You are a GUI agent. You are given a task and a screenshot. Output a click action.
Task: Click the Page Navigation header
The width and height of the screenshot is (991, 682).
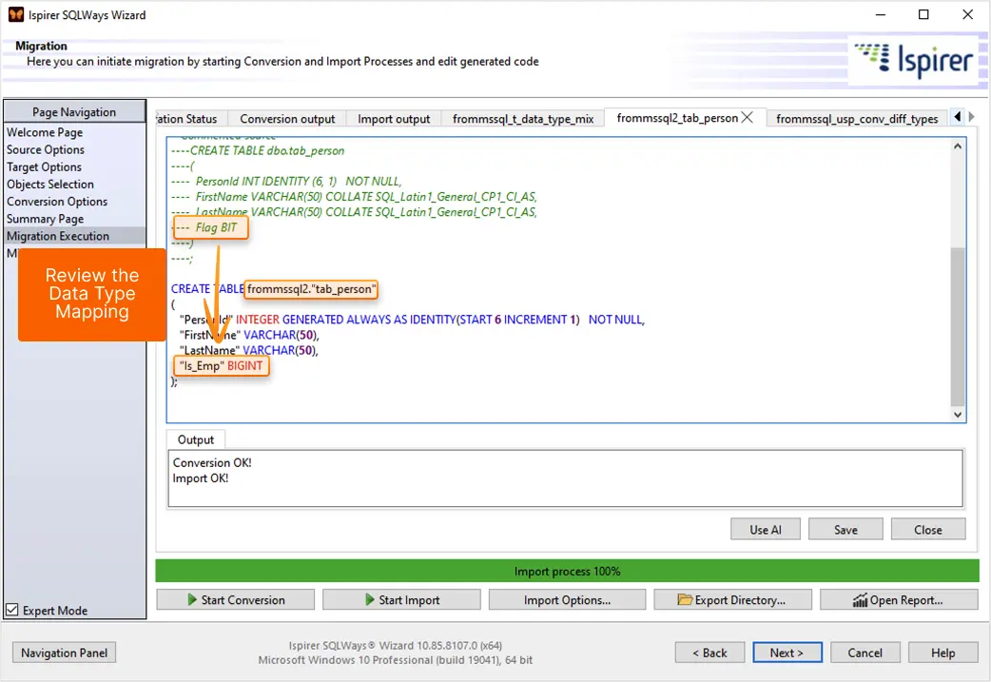(74, 112)
